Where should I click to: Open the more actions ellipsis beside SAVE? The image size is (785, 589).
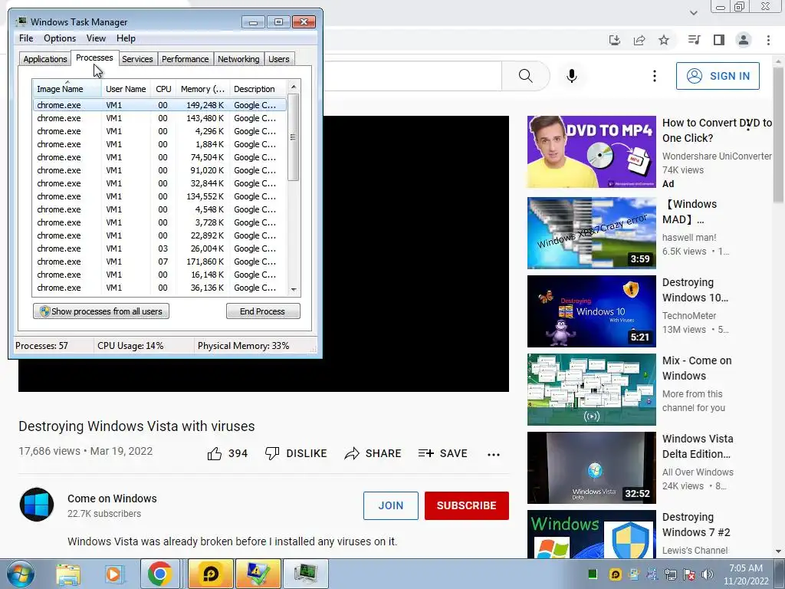tap(494, 455)
